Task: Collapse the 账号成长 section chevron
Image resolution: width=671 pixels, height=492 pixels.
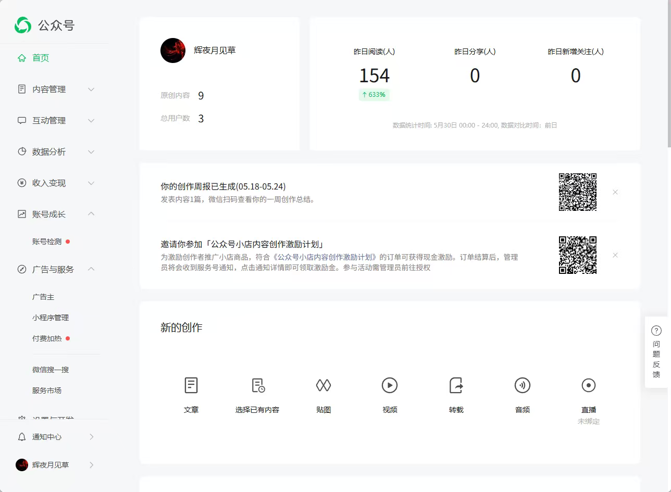Action: coord(91,214)
